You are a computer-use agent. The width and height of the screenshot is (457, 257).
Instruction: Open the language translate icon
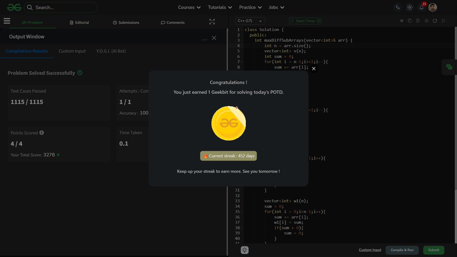tap(398, 7)
